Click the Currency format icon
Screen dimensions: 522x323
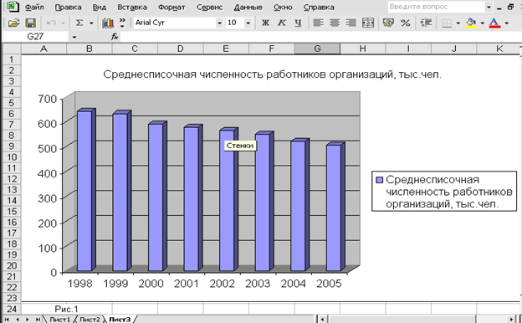[x=388, y=23]
